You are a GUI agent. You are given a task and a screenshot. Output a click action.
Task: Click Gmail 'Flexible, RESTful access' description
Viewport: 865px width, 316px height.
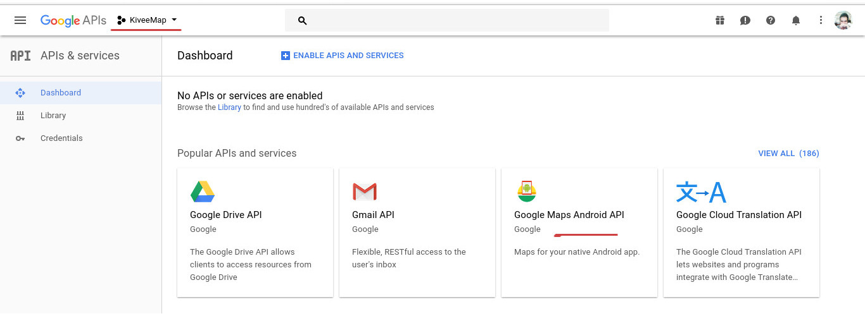point(409,258)
